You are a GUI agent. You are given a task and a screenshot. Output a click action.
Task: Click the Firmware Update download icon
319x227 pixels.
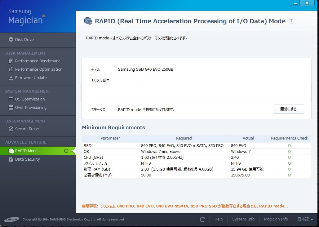pos(11,78)
